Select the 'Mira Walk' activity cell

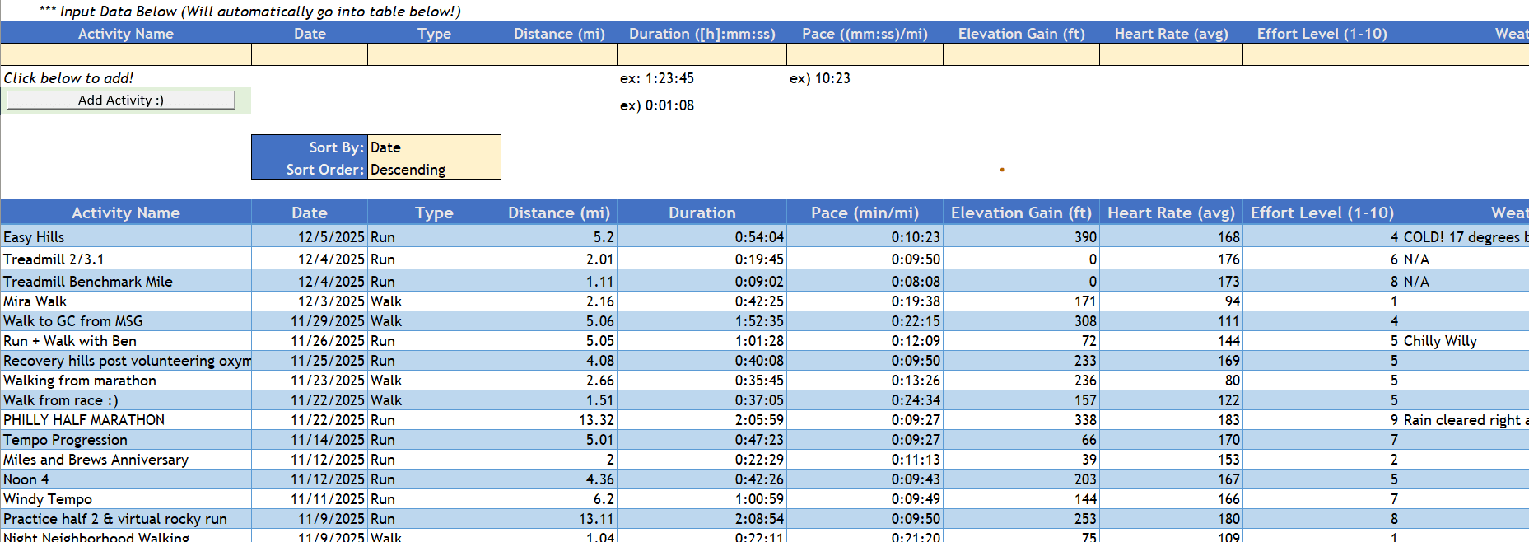tap(126, 301)
